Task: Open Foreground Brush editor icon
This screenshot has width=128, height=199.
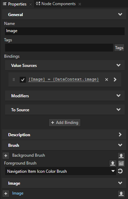Action: [121, 163]
